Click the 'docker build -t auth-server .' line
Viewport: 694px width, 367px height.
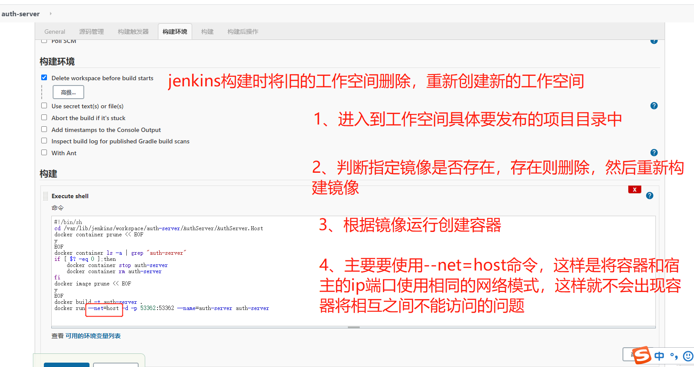98,302
